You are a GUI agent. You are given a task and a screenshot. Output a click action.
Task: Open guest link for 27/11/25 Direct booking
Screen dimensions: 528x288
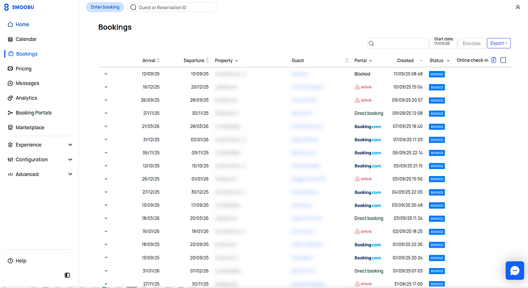tap(302, 114)
